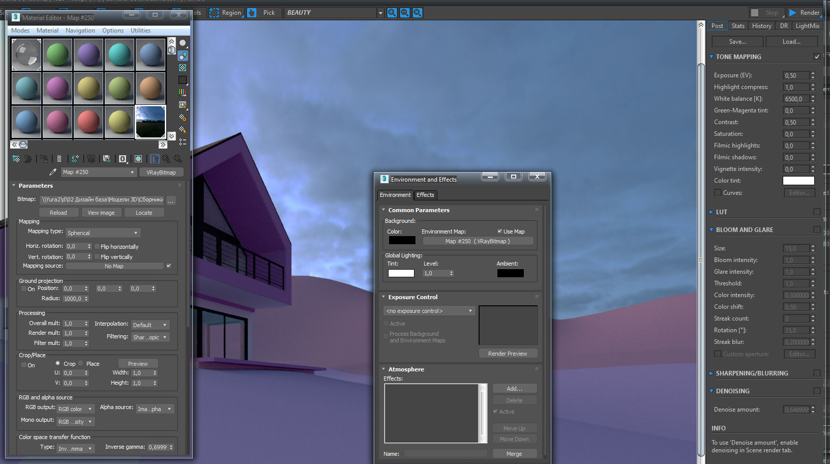830x464 pixels.
Task: Switch to the Effects tab
Action: (425, 195)
